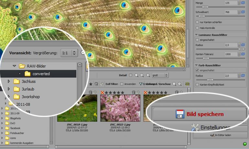Screen dimensions: 249x149
Task: Zoom out icon beside Detail checkbox
Action: (x=136, y=75)
